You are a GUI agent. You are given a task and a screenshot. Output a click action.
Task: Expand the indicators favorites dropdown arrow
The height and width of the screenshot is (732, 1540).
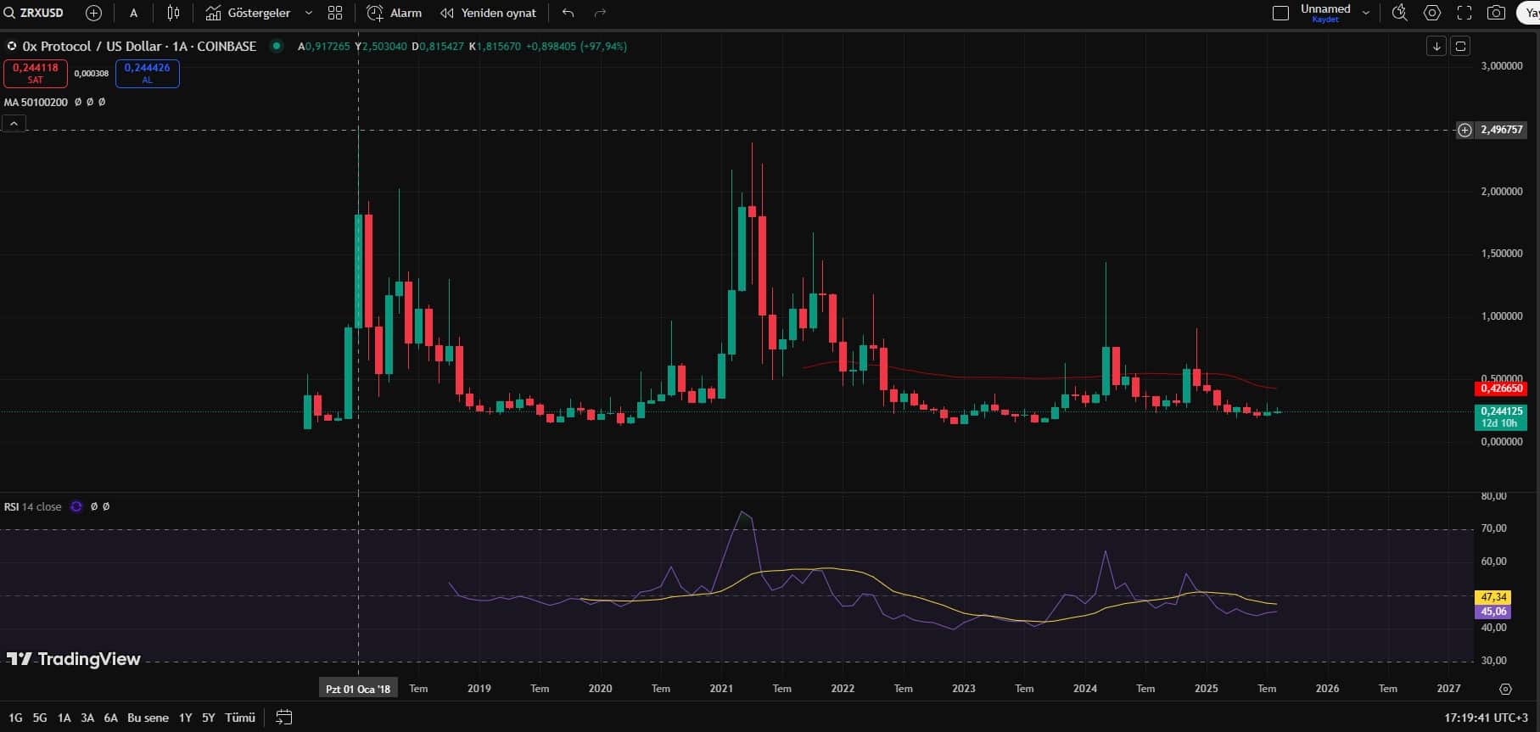pos(309,13)
